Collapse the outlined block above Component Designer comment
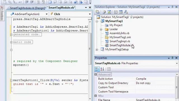The height and width of the screenshot is (101, 179). click(x=11, y=50)
